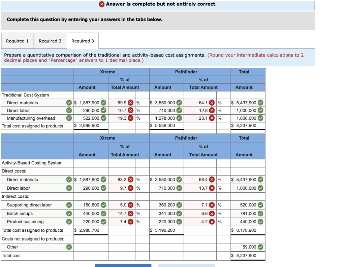
Task: Click the red X next to 7.4 percent
Action: pyautogui.click(x=131, y=222)
